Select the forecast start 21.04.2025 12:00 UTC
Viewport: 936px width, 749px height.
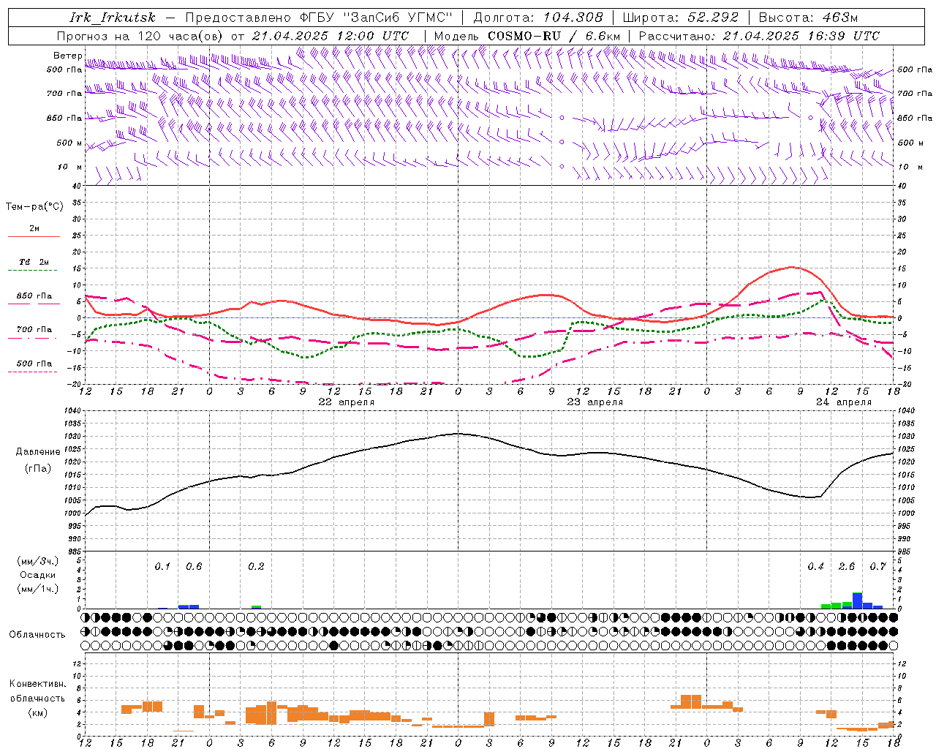(x=330, y=36)
